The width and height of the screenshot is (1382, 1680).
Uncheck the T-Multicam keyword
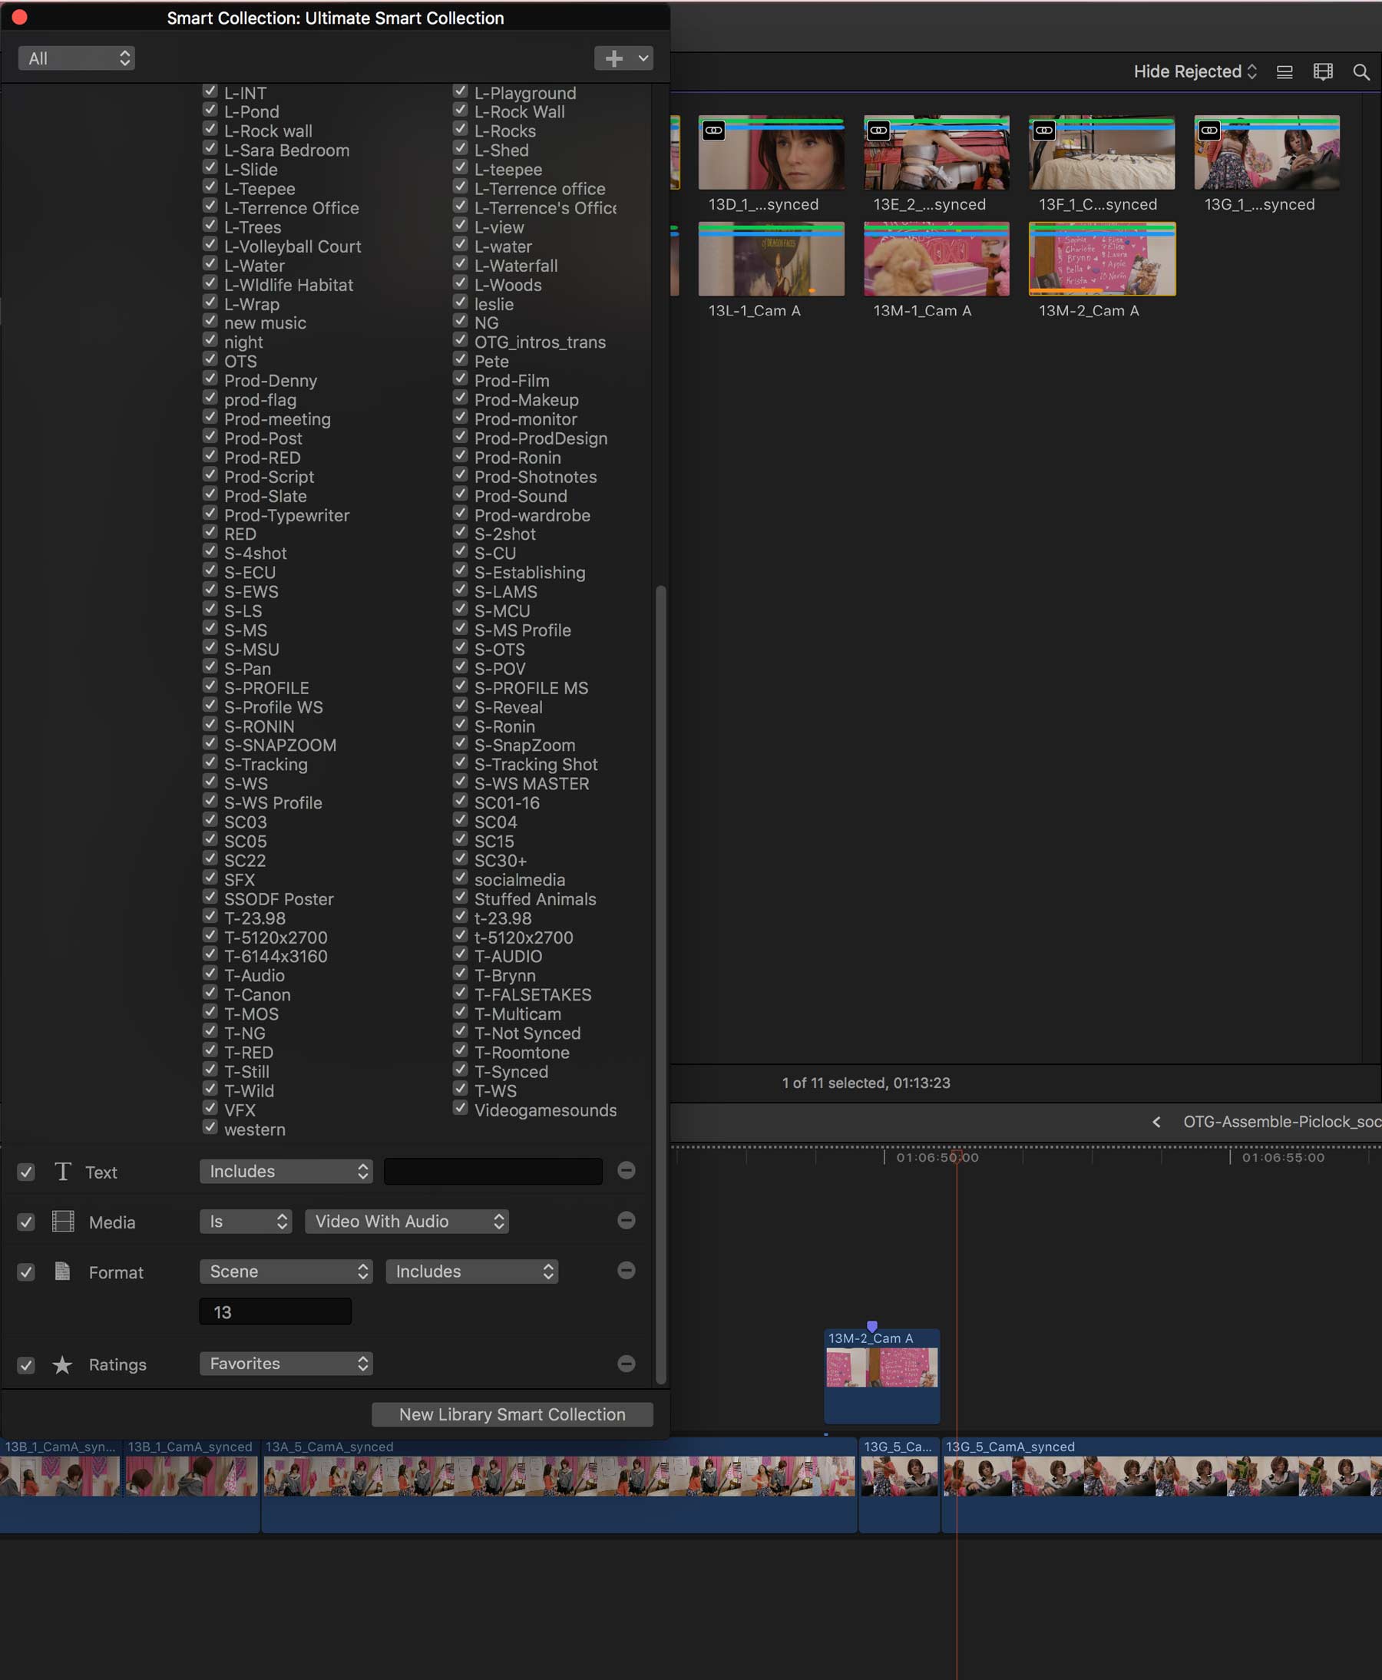tap(460, 1011)
